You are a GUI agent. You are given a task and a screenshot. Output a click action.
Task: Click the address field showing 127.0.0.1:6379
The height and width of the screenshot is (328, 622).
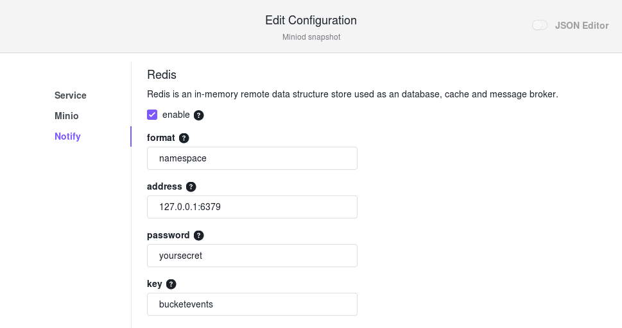tap(252, 207)
